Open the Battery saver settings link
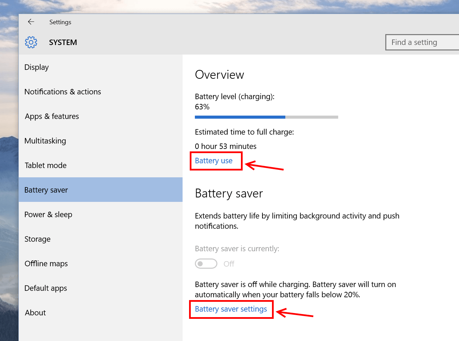 tap(231, 309)
